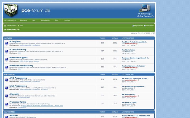The image size is (190, 118).
Task: Open Suchen in the top menu
Action: (67, 20)
